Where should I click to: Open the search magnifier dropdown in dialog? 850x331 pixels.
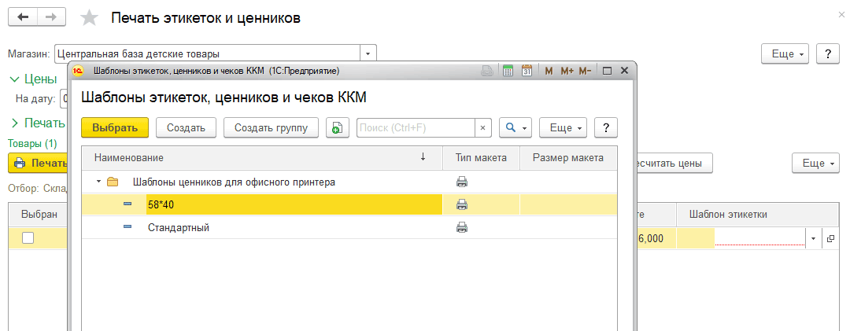(x=516, y=128)
